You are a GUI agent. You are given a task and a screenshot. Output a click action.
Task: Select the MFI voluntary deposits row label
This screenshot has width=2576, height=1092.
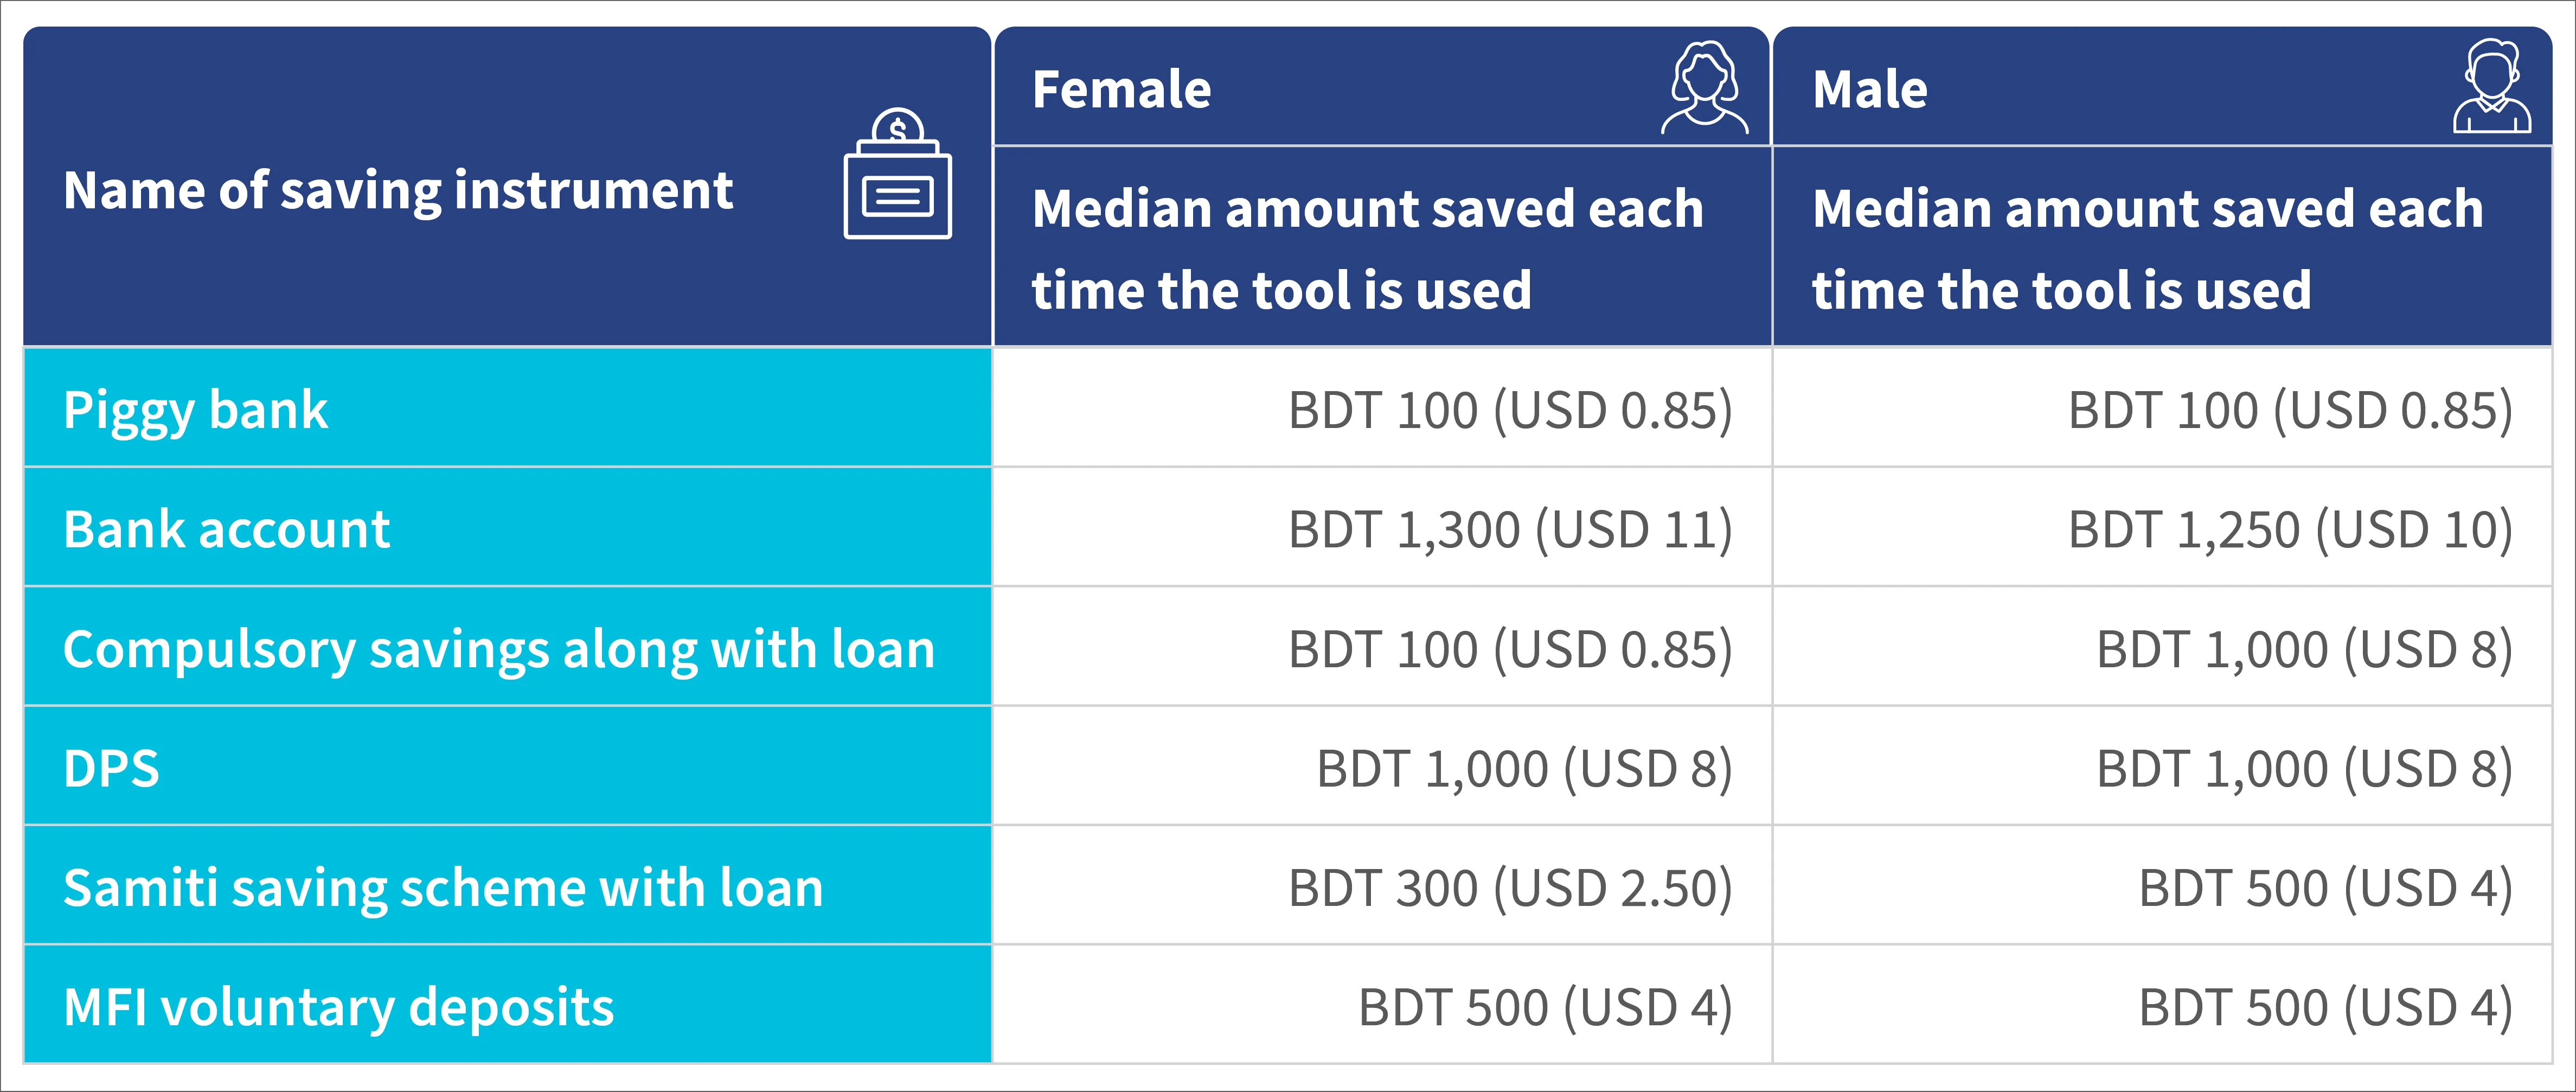tap(338, 1007)
